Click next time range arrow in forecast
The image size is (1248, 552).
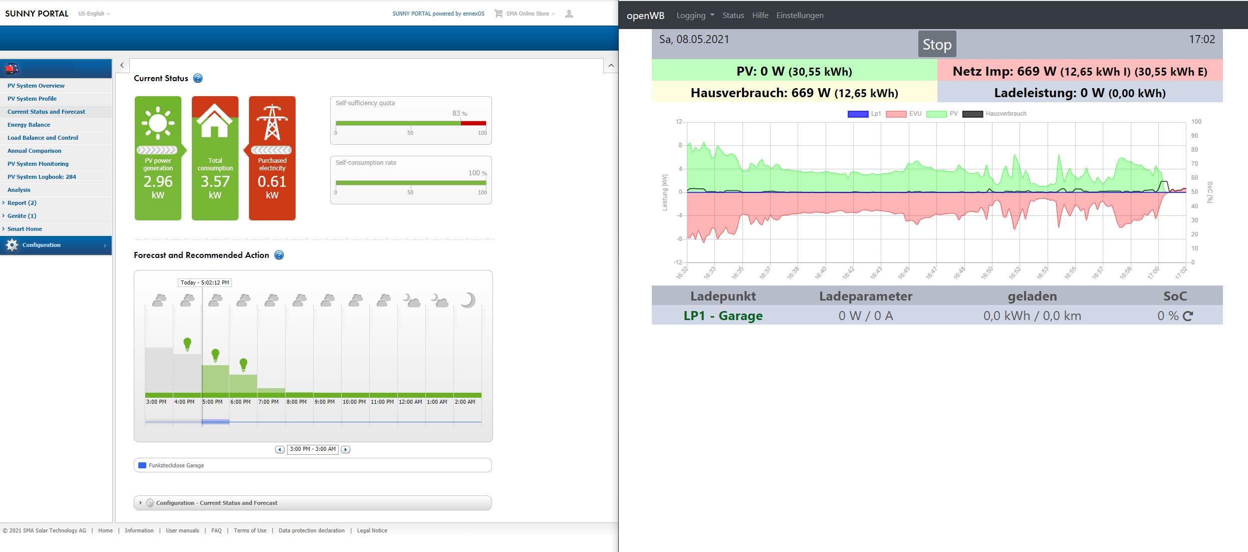click(345, 449)
